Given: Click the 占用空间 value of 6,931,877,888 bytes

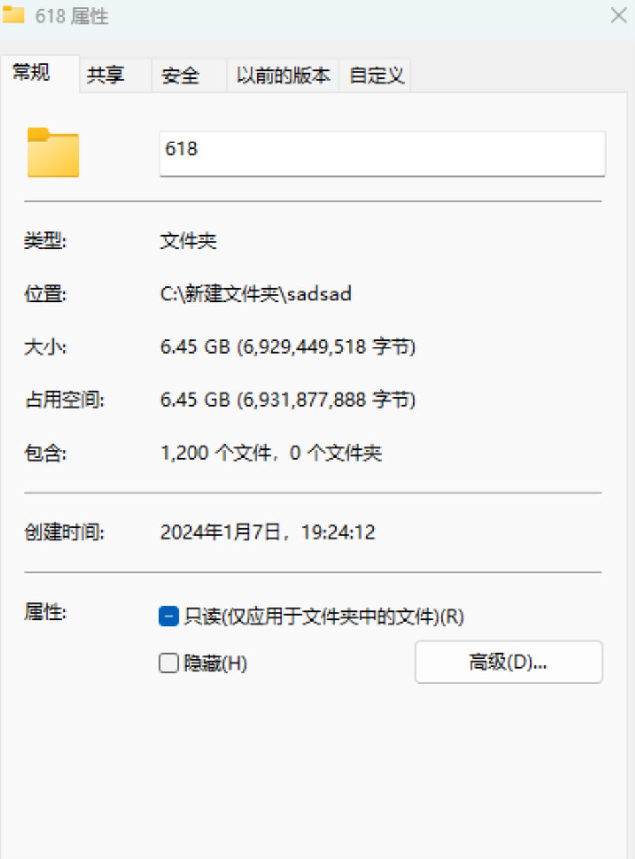Looking at the screenshot, I should [288, 399].
